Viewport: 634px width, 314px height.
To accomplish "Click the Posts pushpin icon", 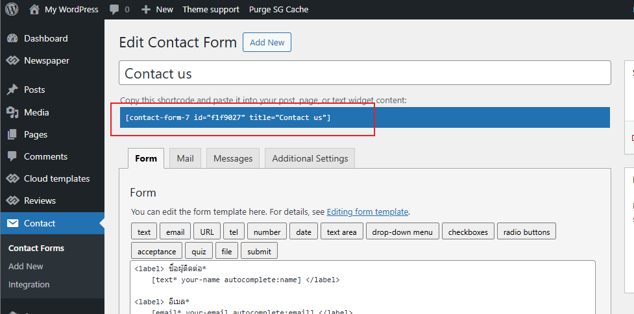I will (12, 90).
